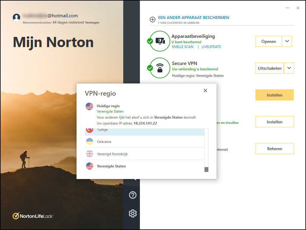The image size is (306, 230).
Task: Click 'Huidige regio: Verenigde Staten' status text
Action: tap(198, 76)
